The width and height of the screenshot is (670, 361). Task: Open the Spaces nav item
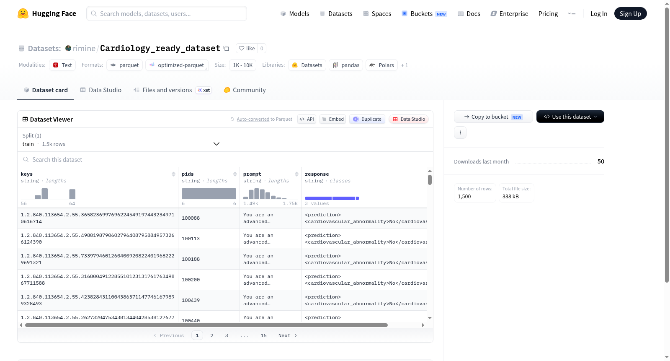pyautogui.click(x=377, y=13)
